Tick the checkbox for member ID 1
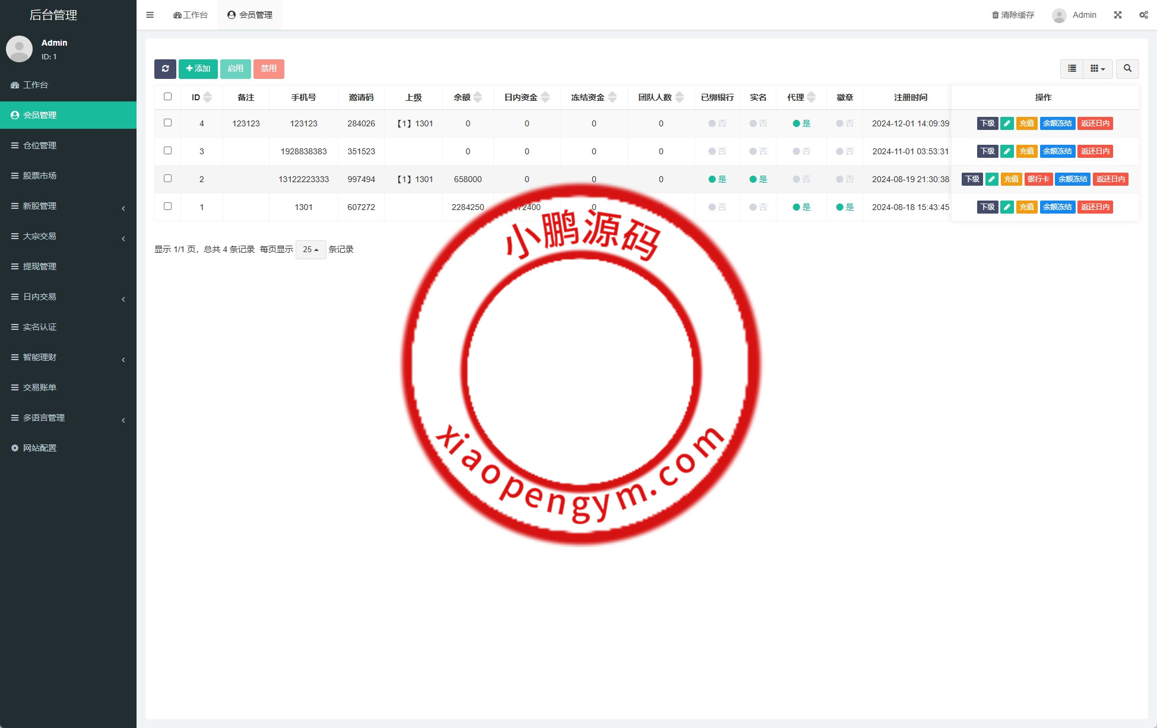 pyautogui.click(x=167, y=206)
